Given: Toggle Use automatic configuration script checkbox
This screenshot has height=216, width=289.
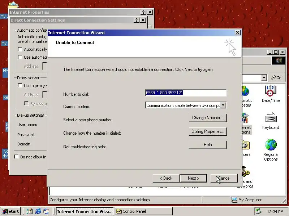Looking at the screenshot, I should tap(20, 57).
